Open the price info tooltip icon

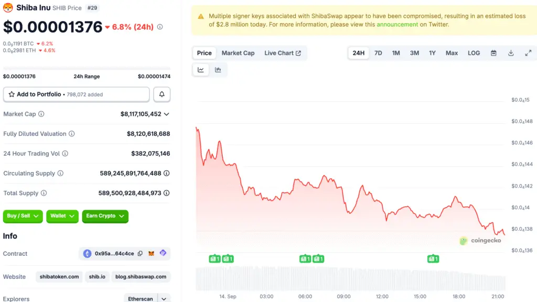pos(160,27)
